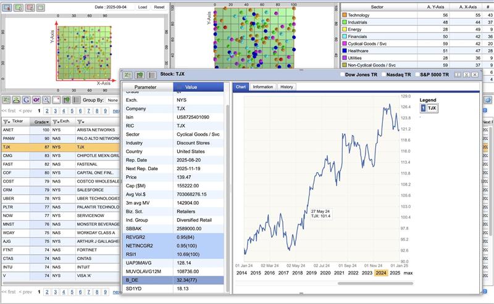Image resolution: width=494 pixels, height=304 pixels.
Task: Enable the Nasdaq TR checkbox
Action: point(383,75)
